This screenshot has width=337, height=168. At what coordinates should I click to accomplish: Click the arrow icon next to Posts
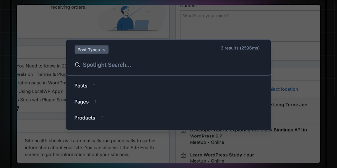(93, 86)
